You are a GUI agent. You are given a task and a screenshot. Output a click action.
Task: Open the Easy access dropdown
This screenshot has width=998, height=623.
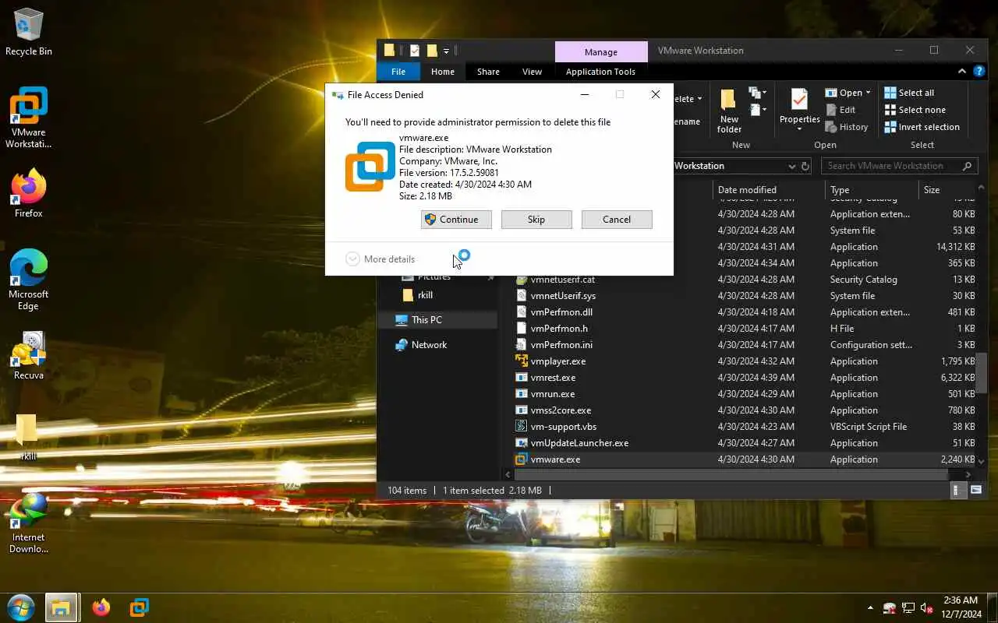(758, 111)
